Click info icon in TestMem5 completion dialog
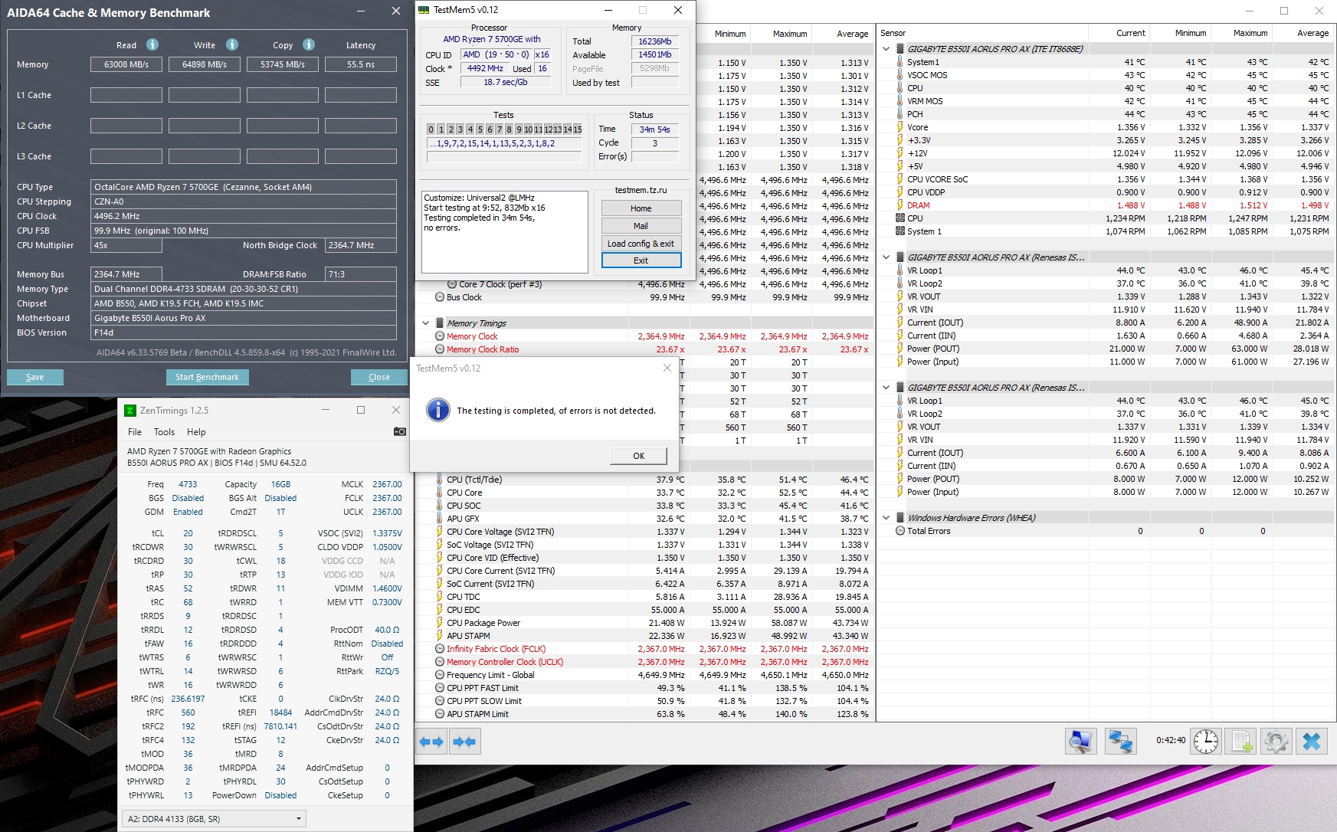Screen dimensions: 1337x832 point(437,410)
